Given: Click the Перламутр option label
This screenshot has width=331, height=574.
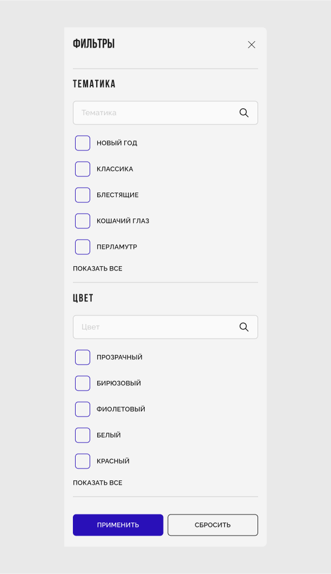Looking at the screenshot, I should click(117, 247).
